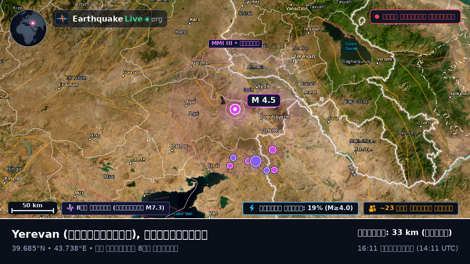Click the M 4.5 magnitude label

264,100
